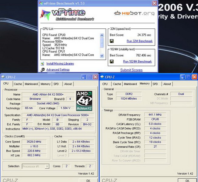Click left CPU-Z window title icon
Screen dimensions: 198x182
tap(3, 77)
